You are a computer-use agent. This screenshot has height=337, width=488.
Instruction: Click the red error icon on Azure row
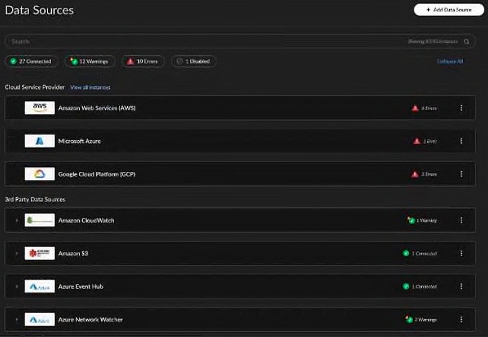(417, 141)
